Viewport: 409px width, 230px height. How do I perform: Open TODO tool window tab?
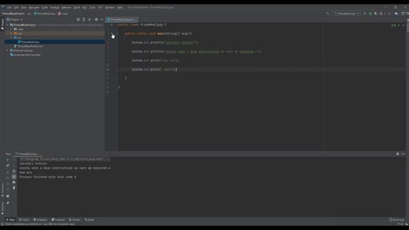(x=24, y=220)
